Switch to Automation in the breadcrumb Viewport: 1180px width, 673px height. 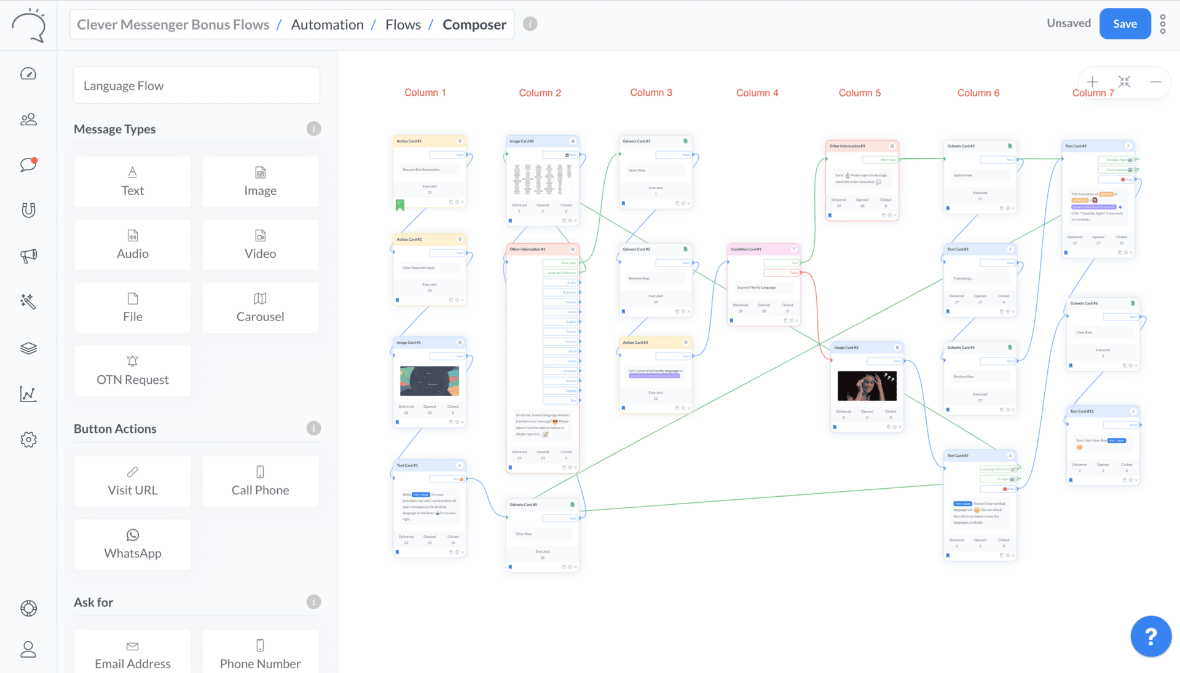327,24
